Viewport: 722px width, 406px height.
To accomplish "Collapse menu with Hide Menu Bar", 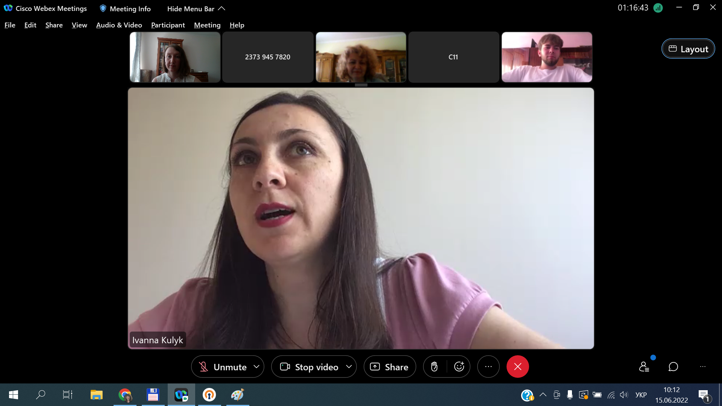I will (196, 8).
